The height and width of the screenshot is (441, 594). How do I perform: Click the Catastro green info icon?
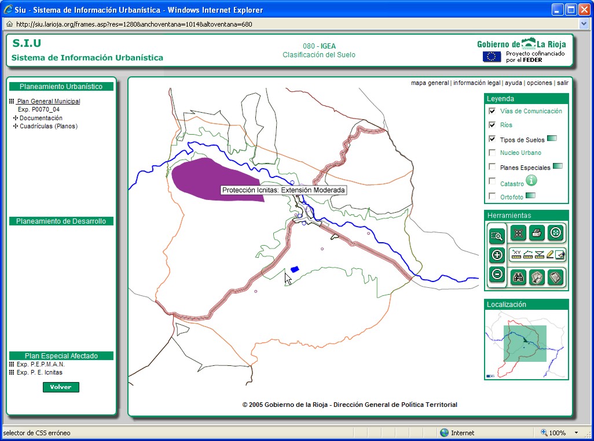click(x=531, y=181)
